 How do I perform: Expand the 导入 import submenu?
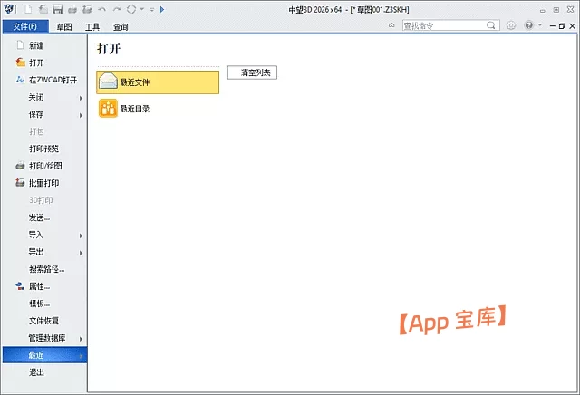click(x=43, y=235)
